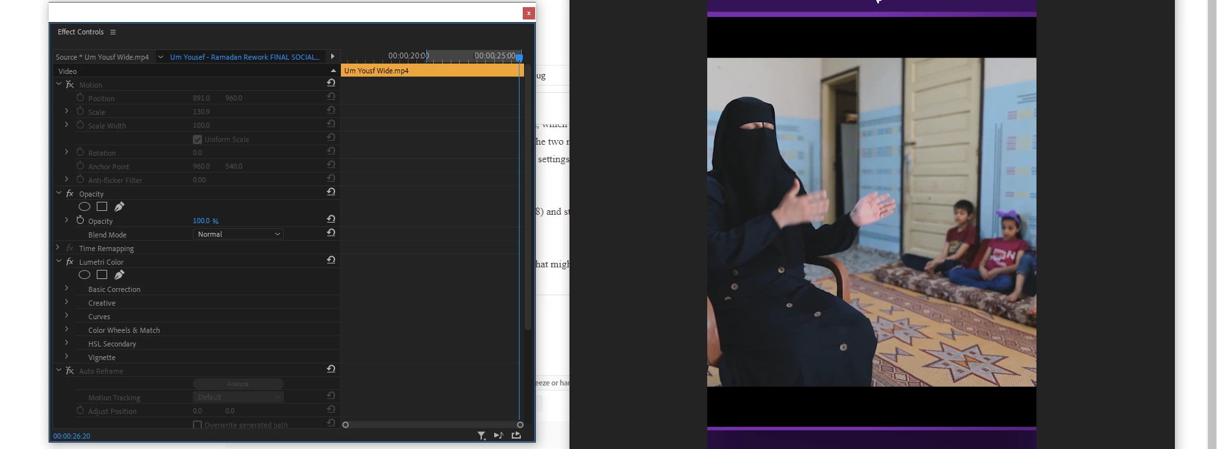This screenshot has height=449, width=1217.
Task: Toggle animation stopwatch for Rotation
Action: point(81,152)
